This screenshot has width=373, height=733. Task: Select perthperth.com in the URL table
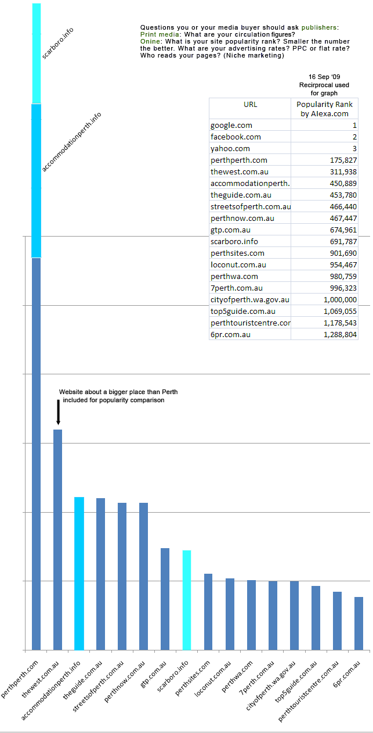[250, 160]
